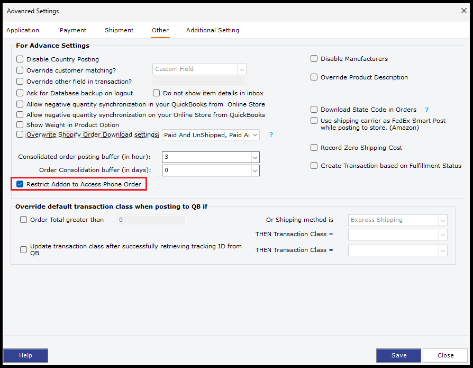
Task: Check Override Product Description option
Action: click(314, 77)
